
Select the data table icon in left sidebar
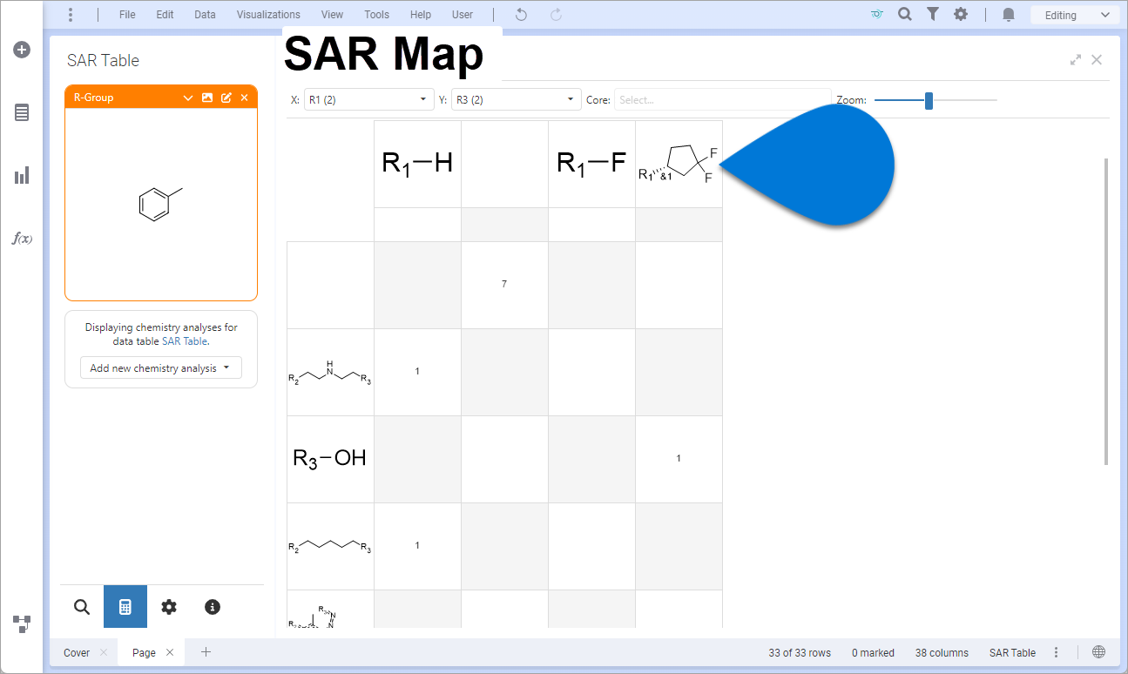[21, 112]
